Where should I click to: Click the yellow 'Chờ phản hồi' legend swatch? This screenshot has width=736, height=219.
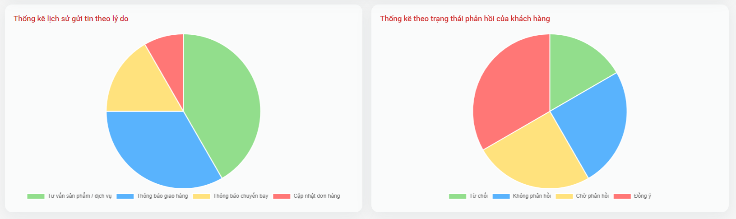click(x=564, y=196)
